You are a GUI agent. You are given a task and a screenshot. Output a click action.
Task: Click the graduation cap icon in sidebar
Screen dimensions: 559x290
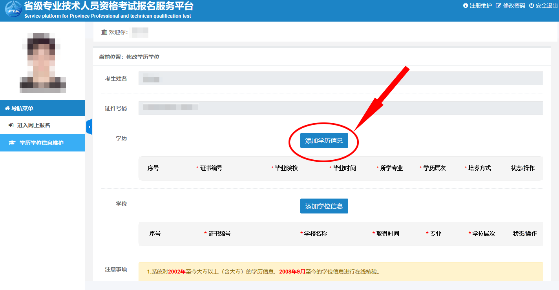[x=12, y=143]
